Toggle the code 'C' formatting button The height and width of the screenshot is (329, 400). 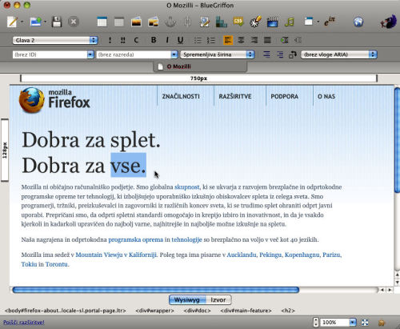click(136, 40)
